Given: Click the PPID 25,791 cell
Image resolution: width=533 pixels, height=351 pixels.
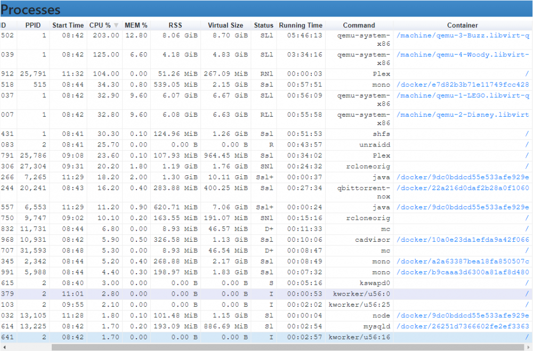Looking at the screenshot, I should pos(33,74).
